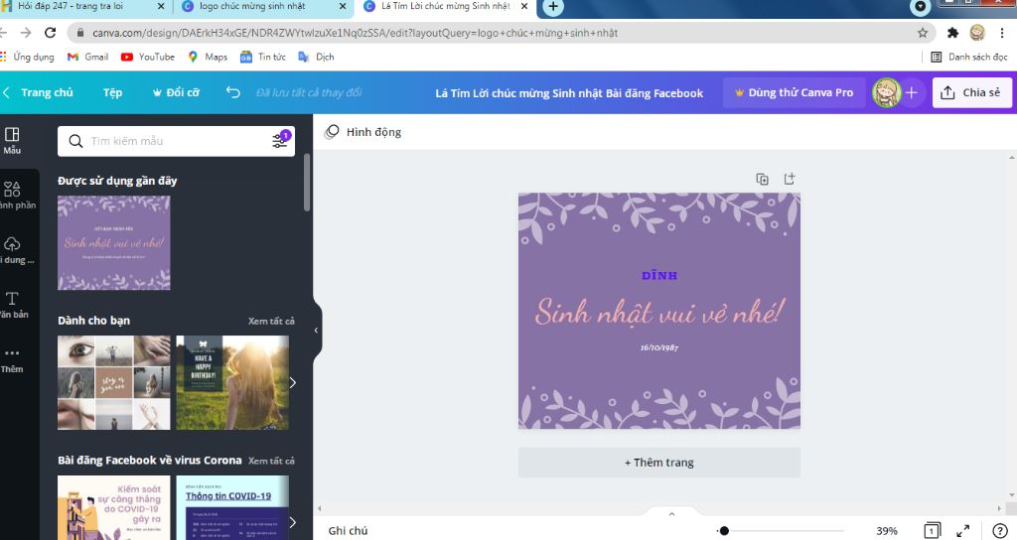The image size is (1017, 540).
Task: Click the Hình động animation button
Action: tap(363, 132)
